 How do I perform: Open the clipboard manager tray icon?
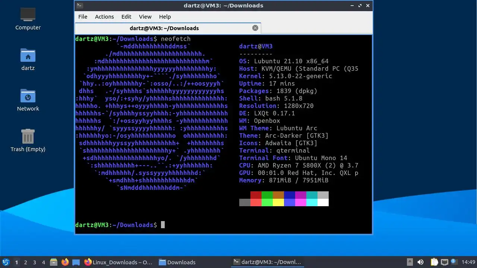click(434, 262)
